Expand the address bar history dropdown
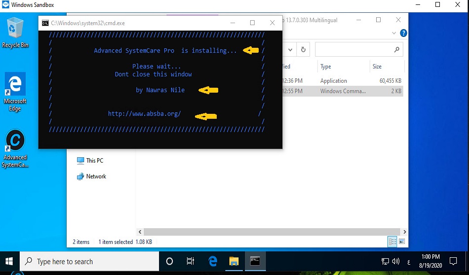The width and height of the screenshot is (469, 275). point(290,49)
